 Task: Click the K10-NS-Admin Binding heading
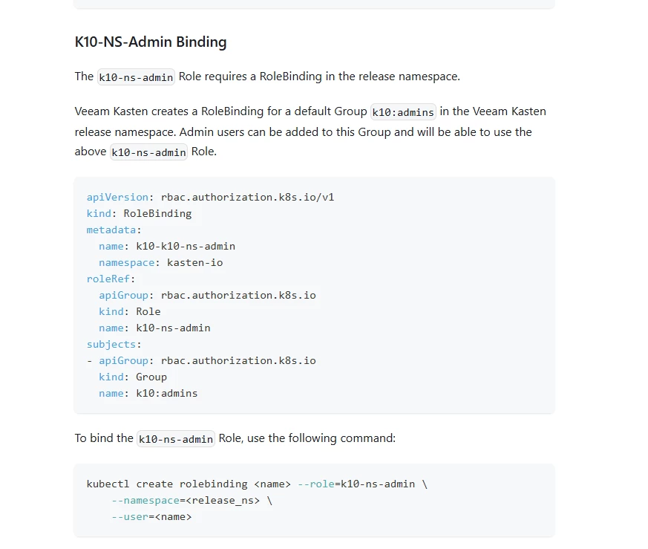[151, 42]
